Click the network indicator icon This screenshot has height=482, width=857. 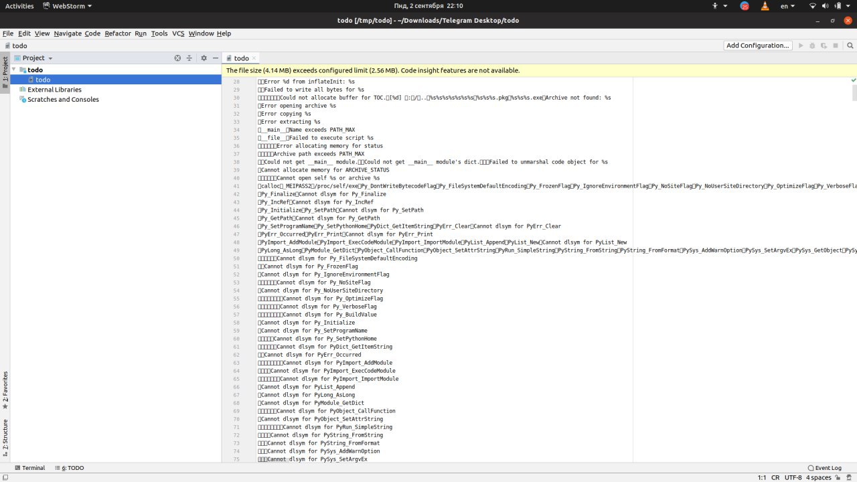coord(813,6)
